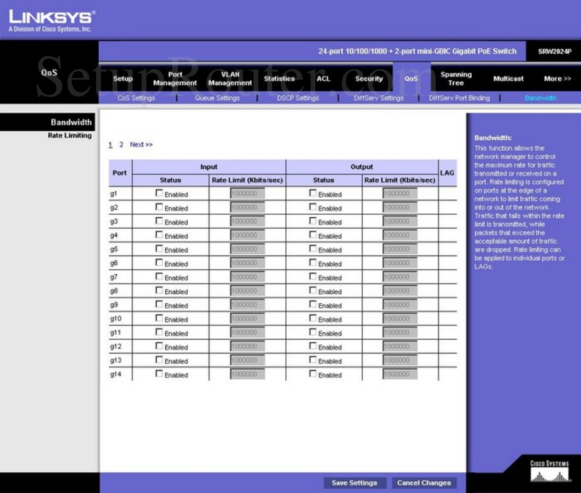This screenshot has height=493, width=581.
Task: Enable Output rate limiting on port g10
Action: click(312, 317)
